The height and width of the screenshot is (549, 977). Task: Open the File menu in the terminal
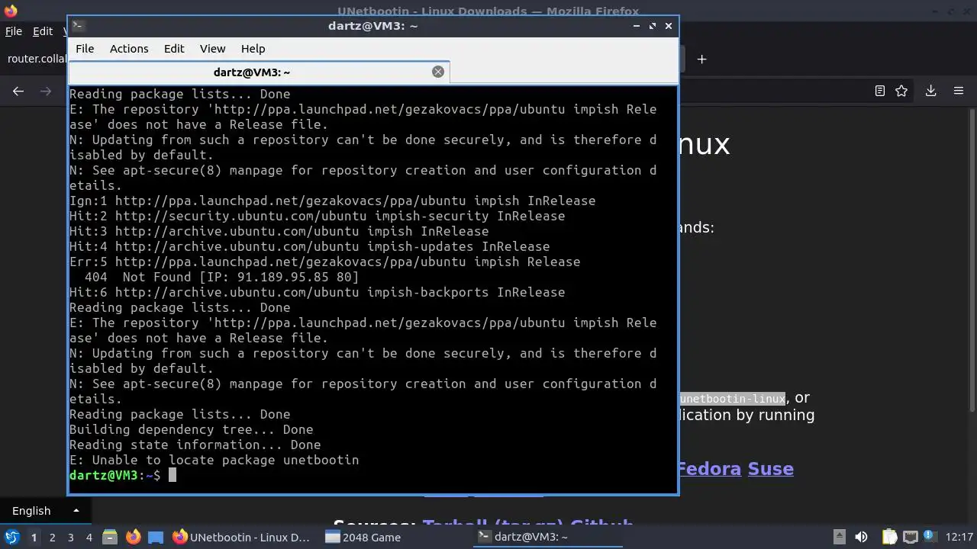click(85, 48)
